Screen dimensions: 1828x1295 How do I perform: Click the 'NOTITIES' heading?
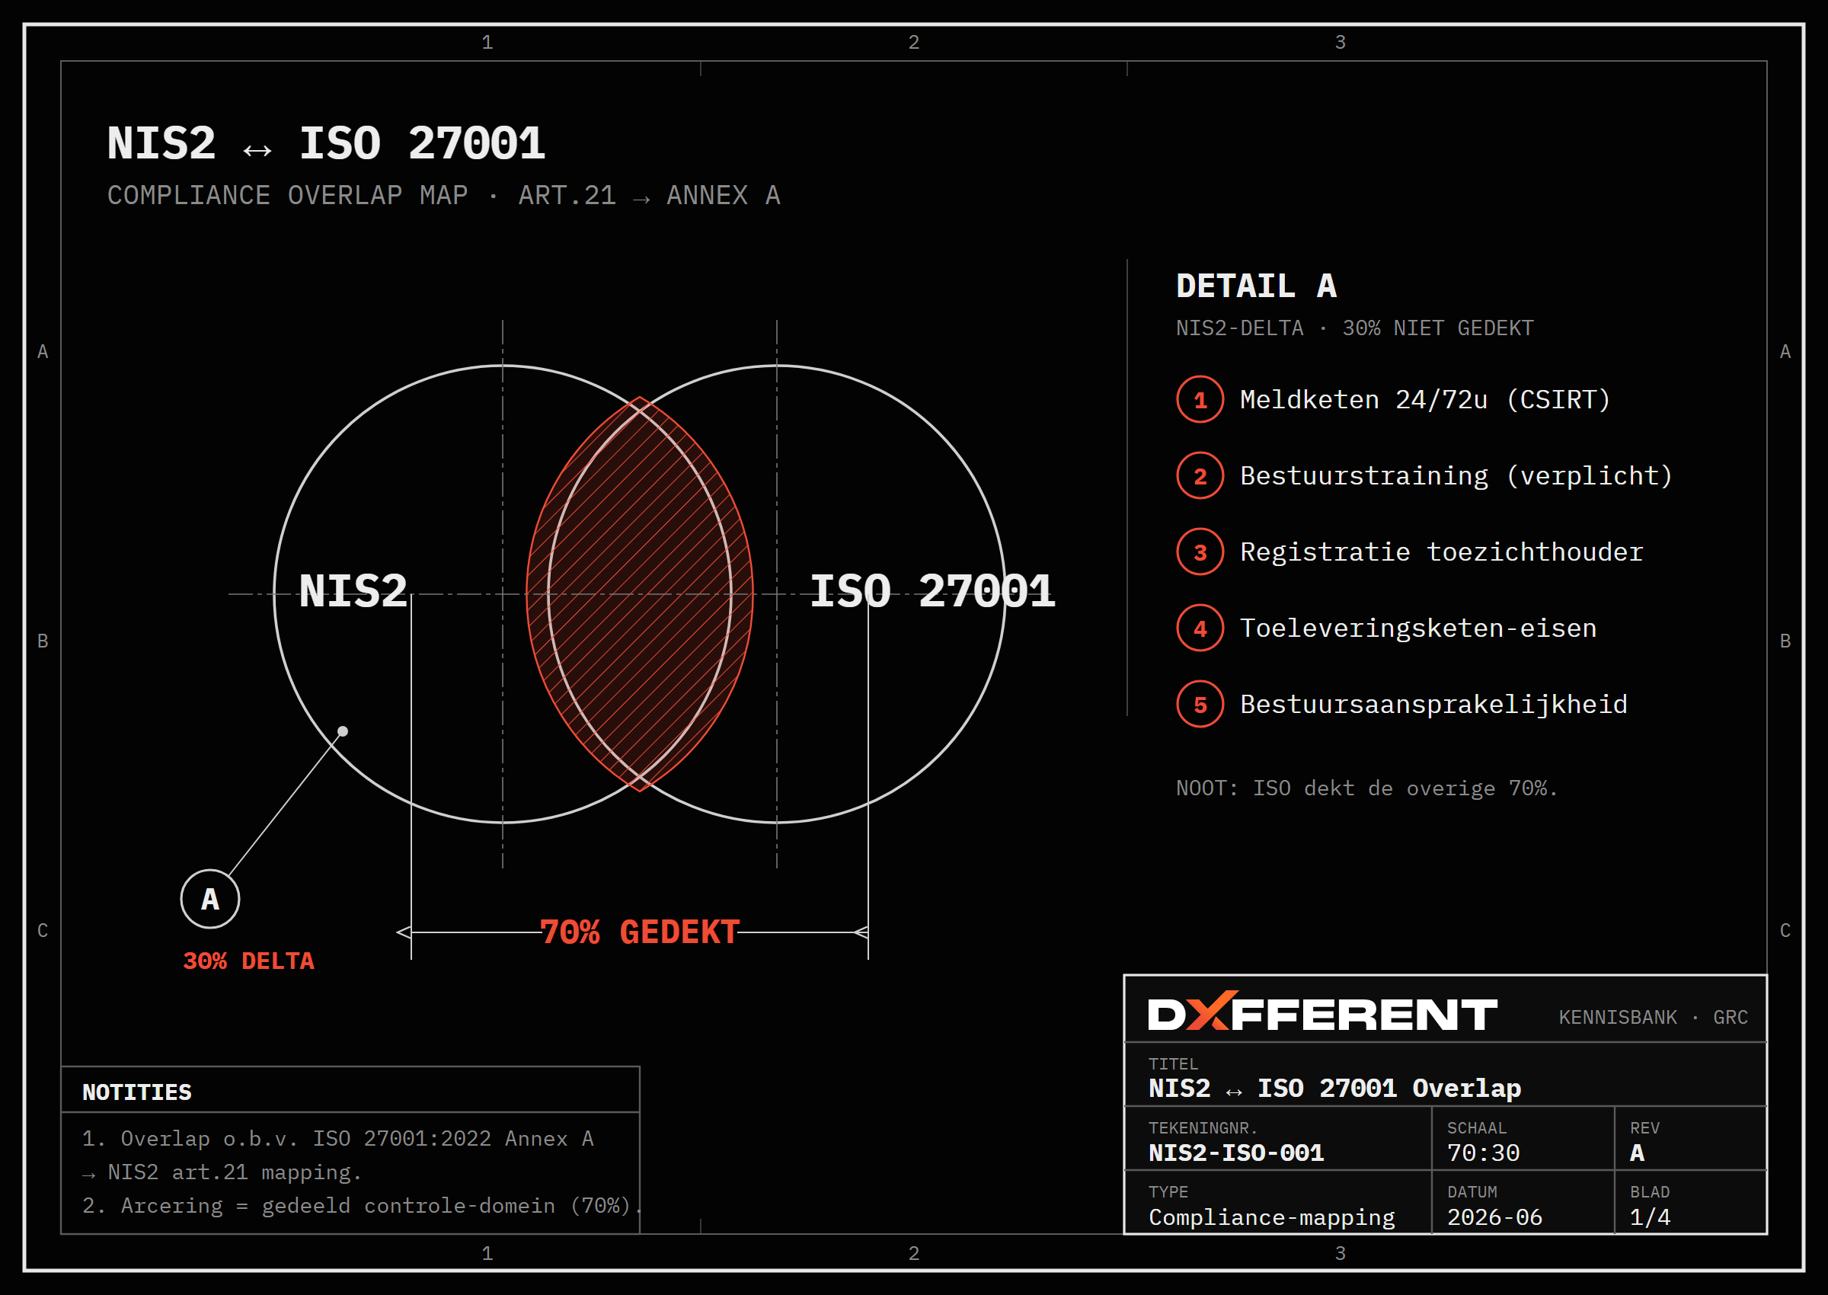[x=137, y=1092]
